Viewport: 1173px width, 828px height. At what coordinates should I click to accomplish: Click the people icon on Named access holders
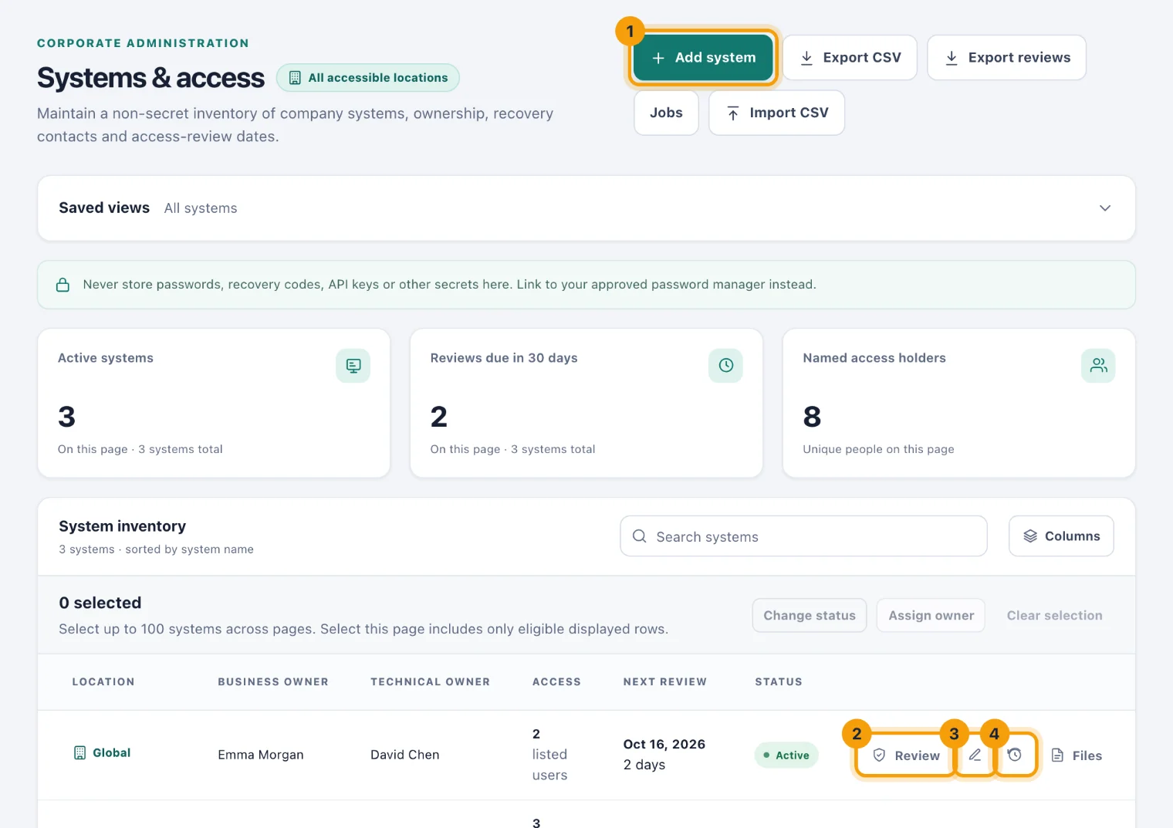click(x=1098, y=366)
